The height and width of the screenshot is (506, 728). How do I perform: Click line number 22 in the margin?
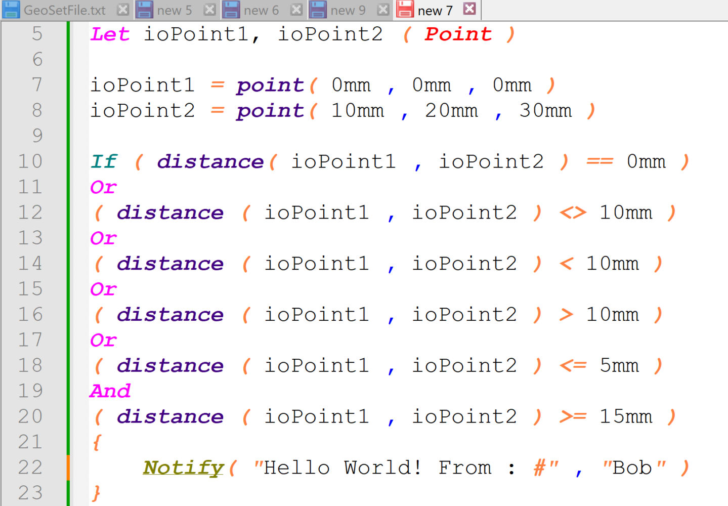click(x=30, y=467)
